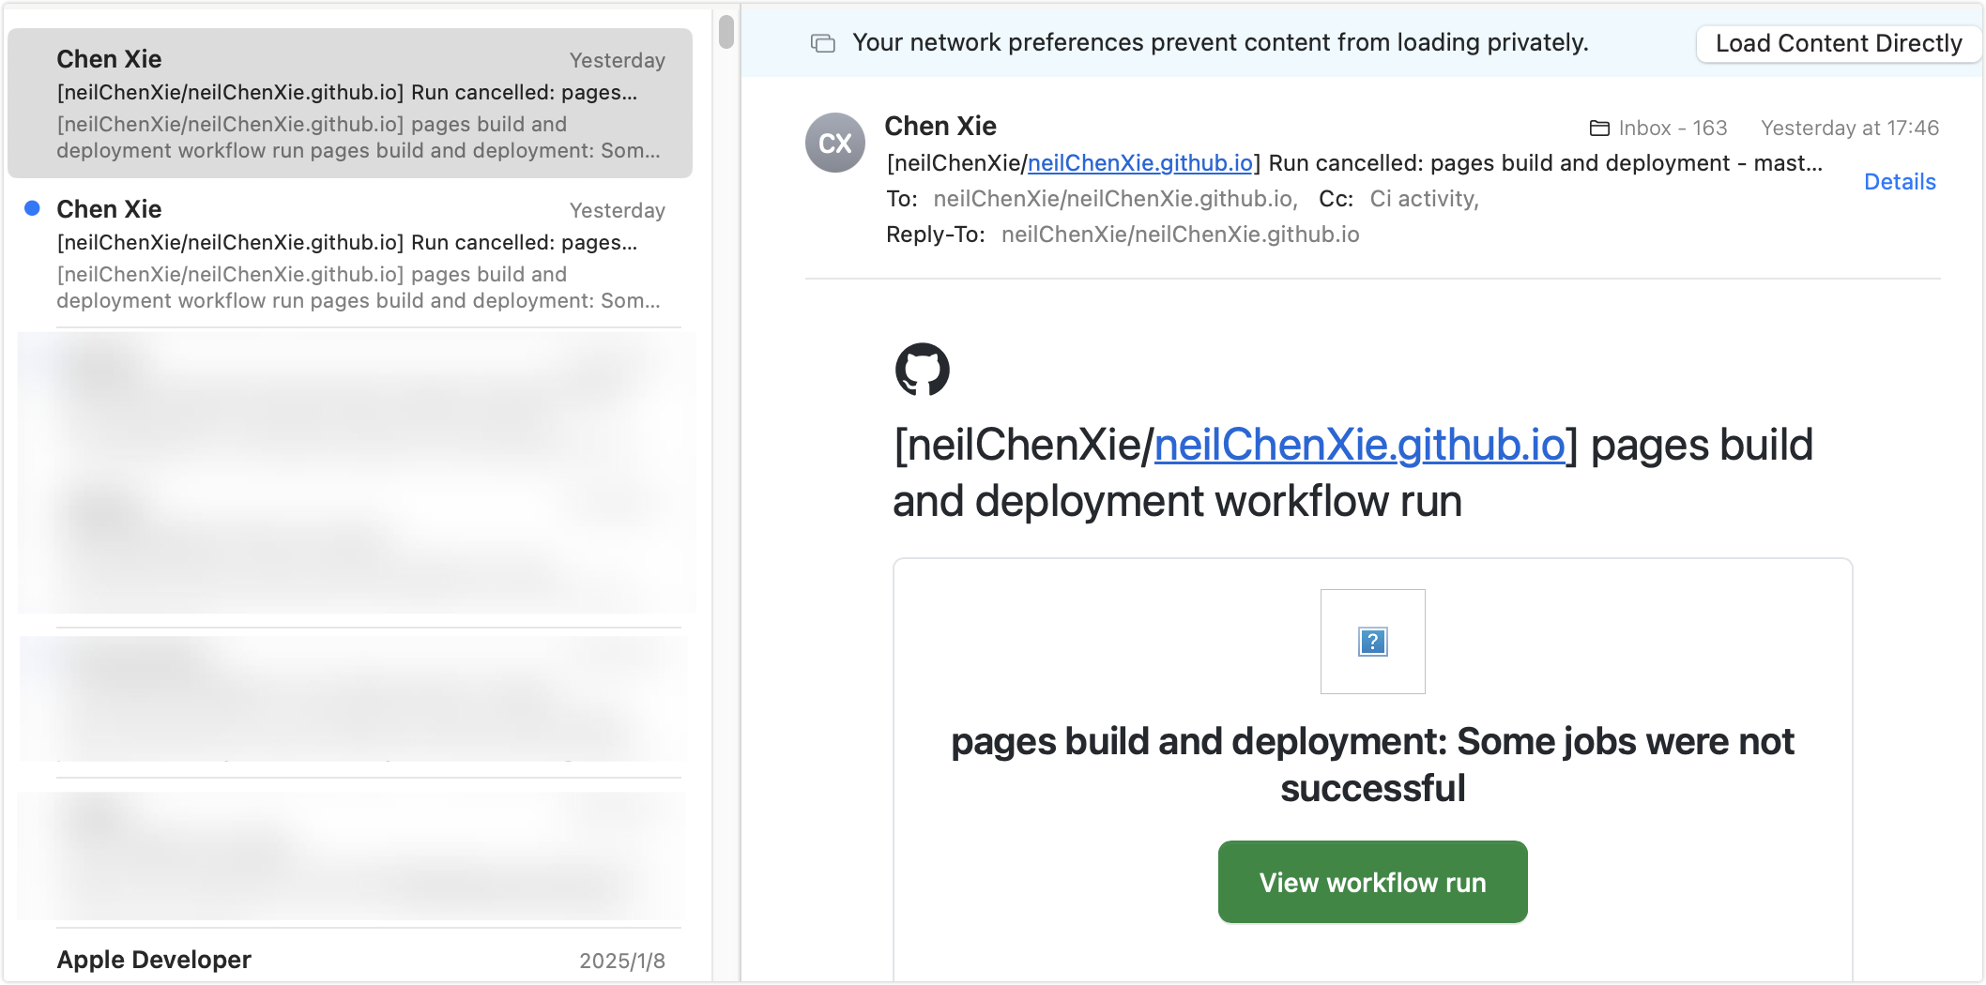The height and width of the screenshot is (985, 1986).
Task: Click the Chen Xie sender name in header
Action: pyautogui.click(x=940, y=126)
